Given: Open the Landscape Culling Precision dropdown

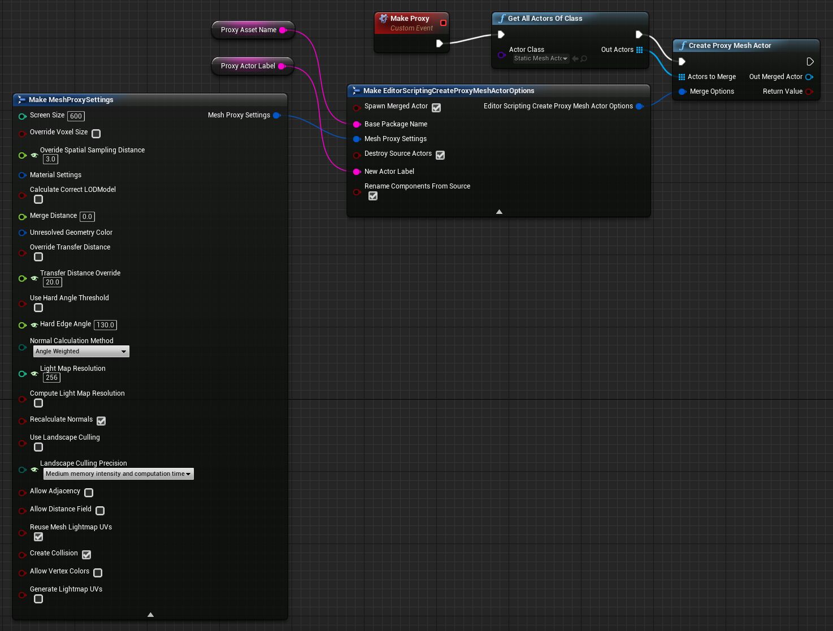Looking at the screenshot, I should pyautogui.click(x=118, y=474).
